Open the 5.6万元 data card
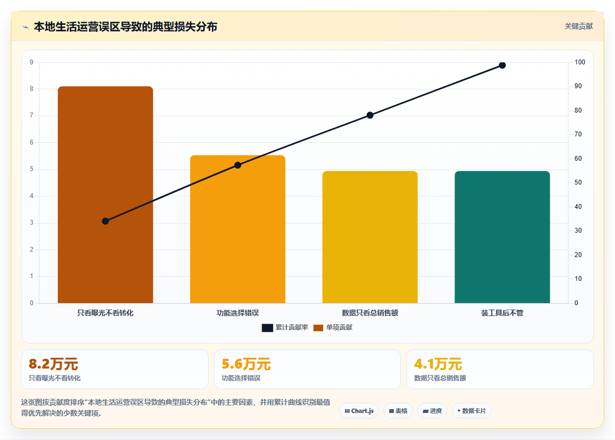The height and width of the screenshot is (440, 615). pyautogui.click(x=307, y=369)
